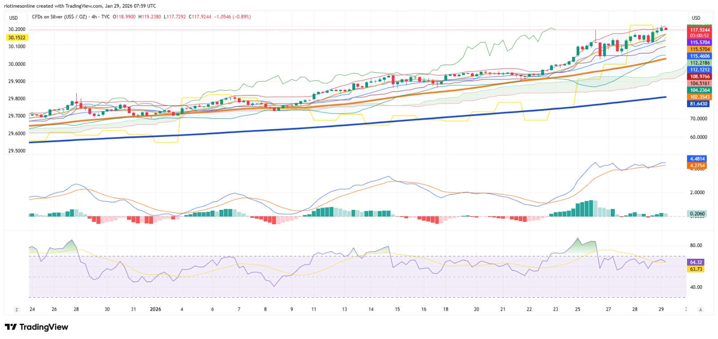Screen dimensions: 718x339
Task: Select the purple 115.5704 indicator label
Action: [x=700, y=43]
